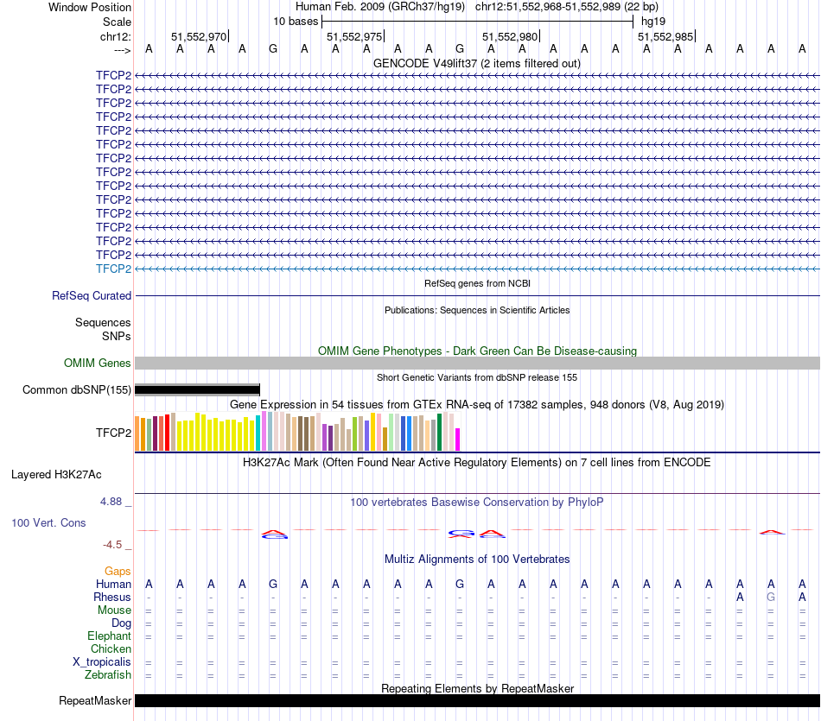This screenshot has width=821, height=721.
Task: Click the -4.5 PhyloP lower value
Action: tap(112, 545)
